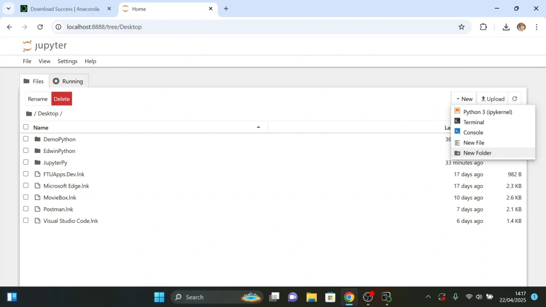This screenshot has width=546, height=307.
Task: Open the DemoPython folder link
Action: [60, 139]
